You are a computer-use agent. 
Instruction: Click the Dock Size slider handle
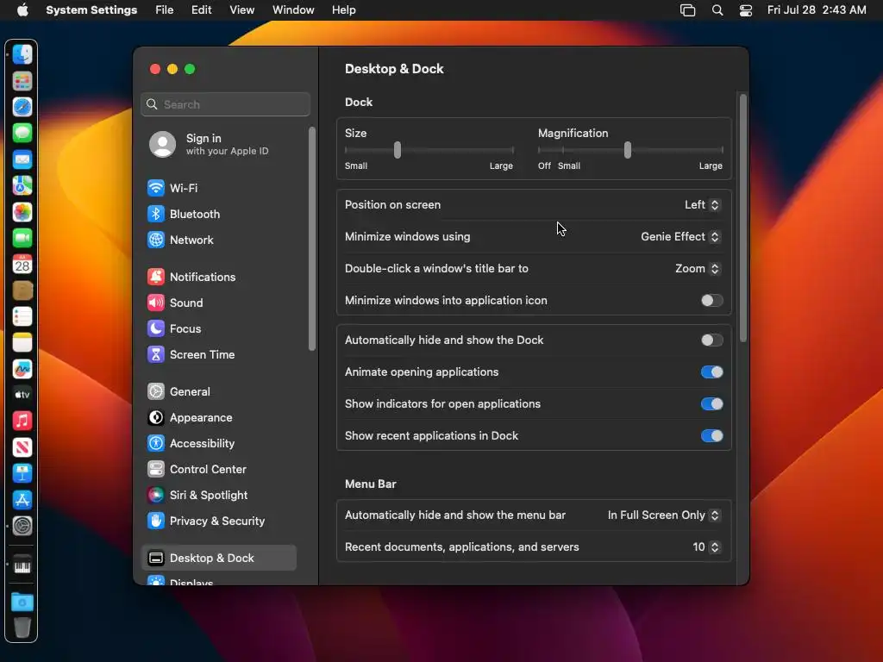click(398, 150)
